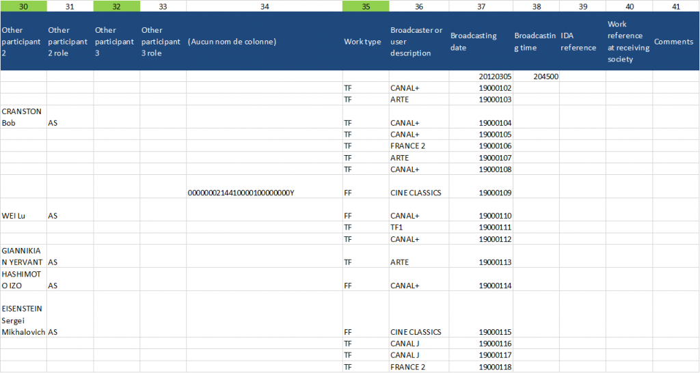The width and height of the screenshot is (700, 373).
Task: Click the "CRANSTON Bob" participant cell
Action: click(x=23, y=117)
